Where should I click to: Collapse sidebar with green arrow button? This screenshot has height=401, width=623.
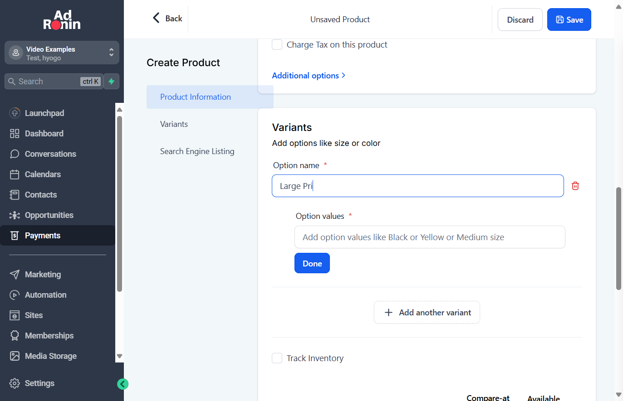[123, 384]
